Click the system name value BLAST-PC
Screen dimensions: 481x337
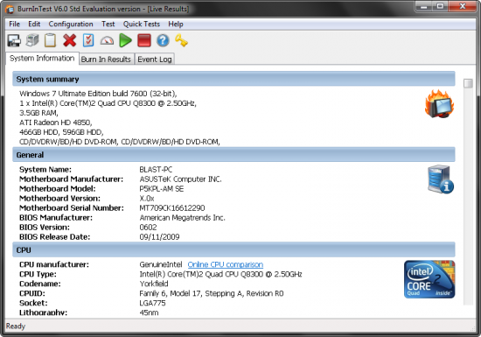pos(156,170)
